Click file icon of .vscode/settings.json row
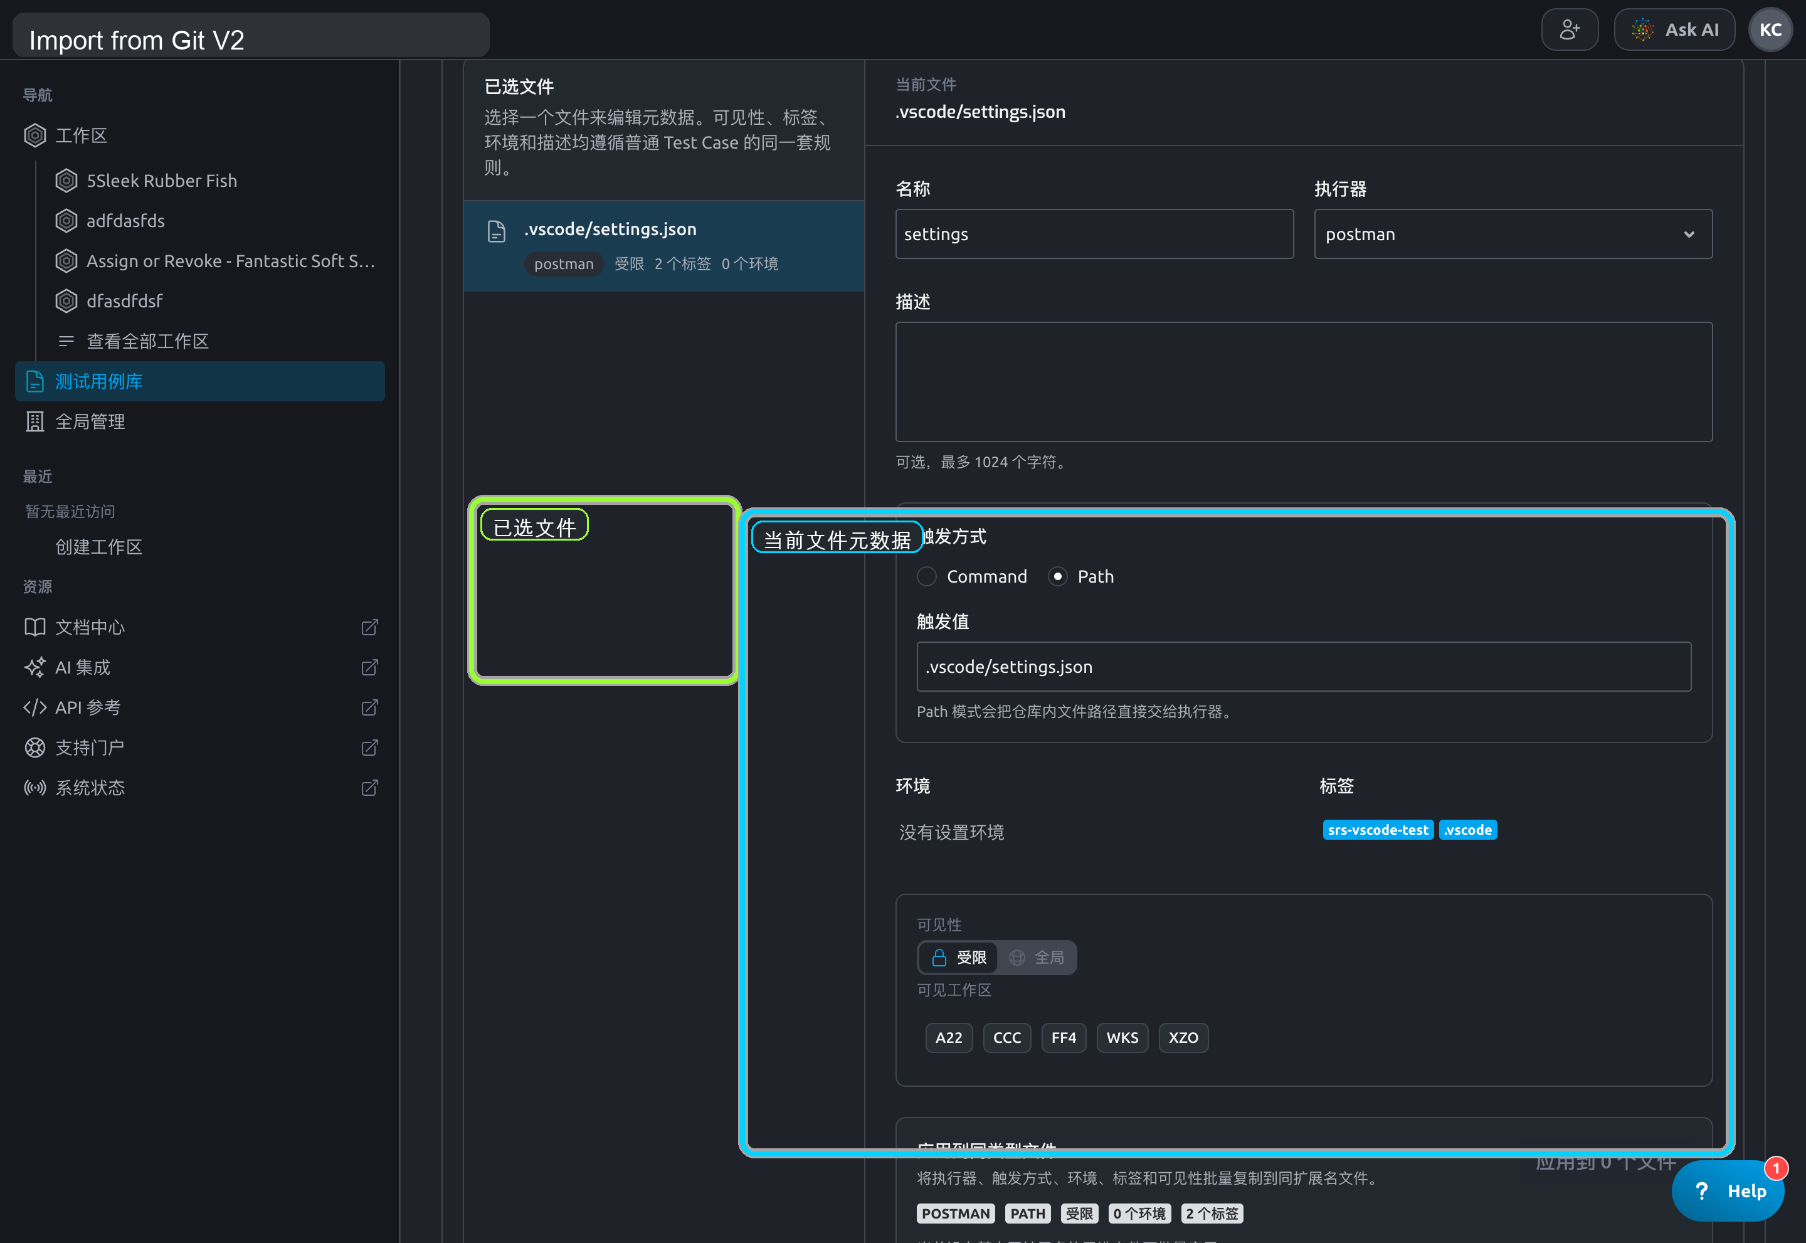This screenshot has width=1806, height=1243. tap(496, 231)
